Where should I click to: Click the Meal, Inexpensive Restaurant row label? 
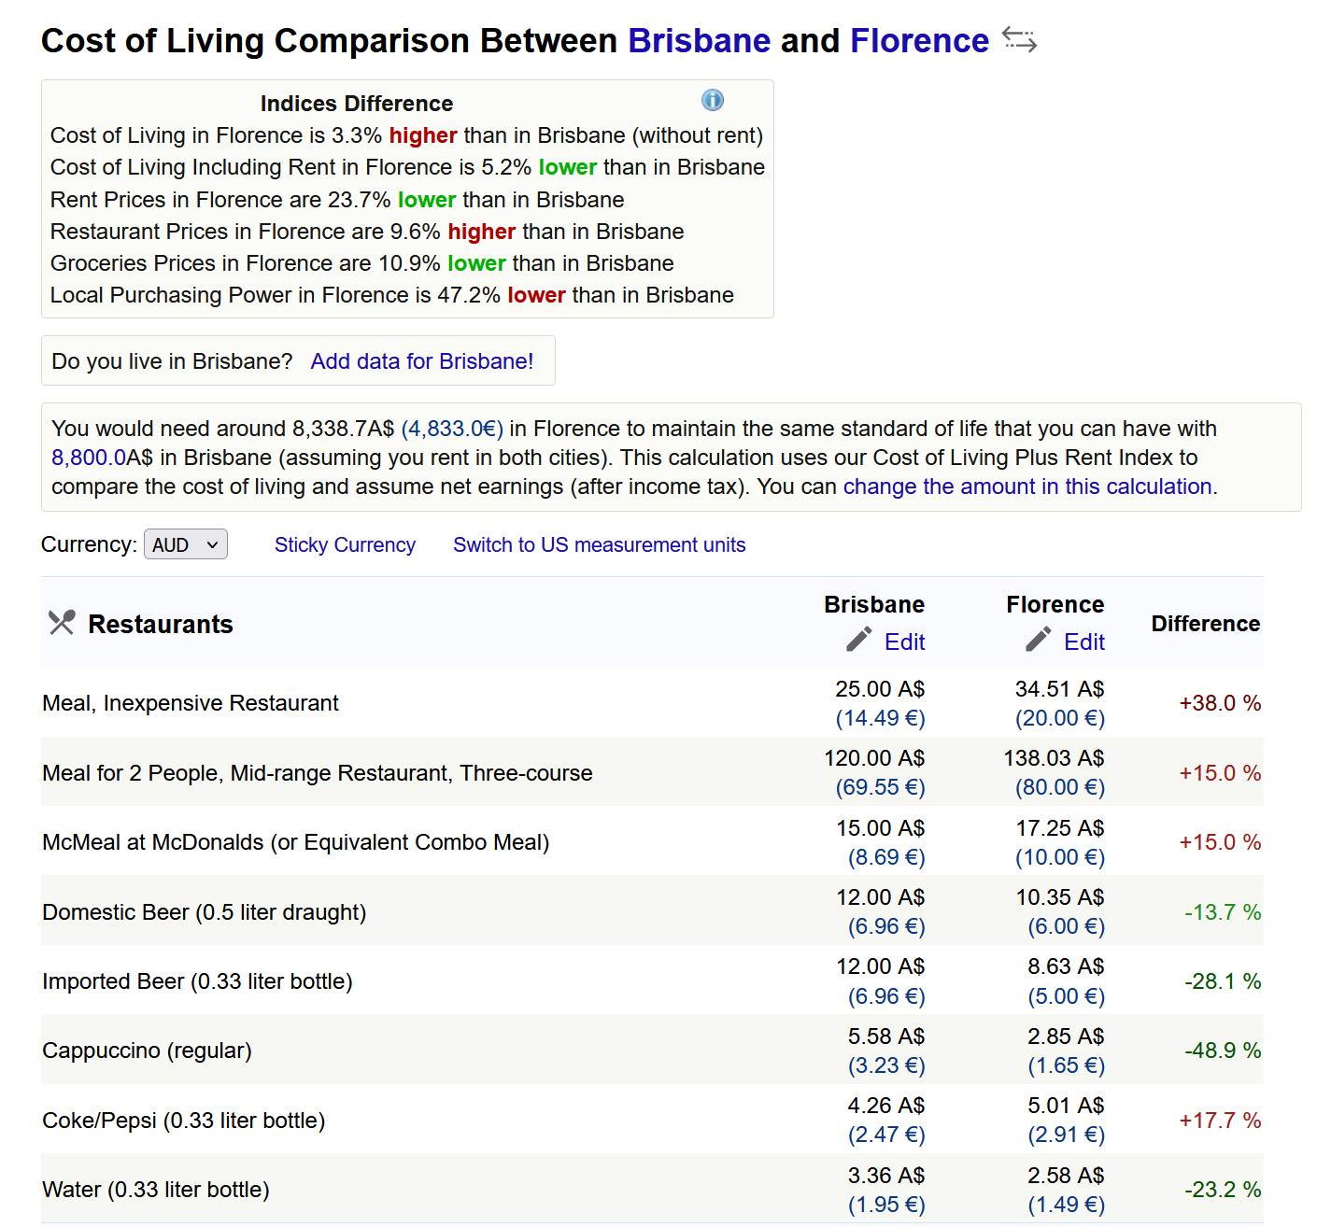point(191,703)
